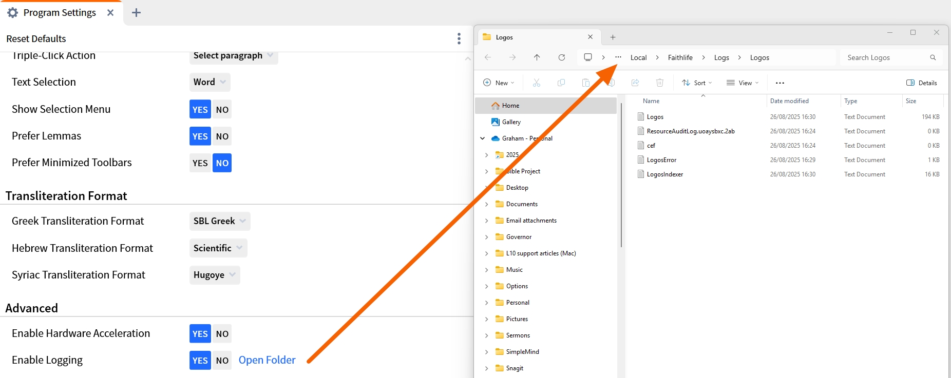The width and height of the screenshot is (951, 378).
Task: Open the Program Settings kebab menu
Action: pos(459,38)
